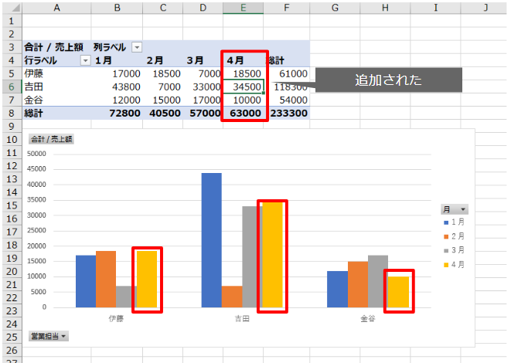Select the orange 2月 bar for 伊藤
This screenshot has width=511, height=363.
pos(106,279)
